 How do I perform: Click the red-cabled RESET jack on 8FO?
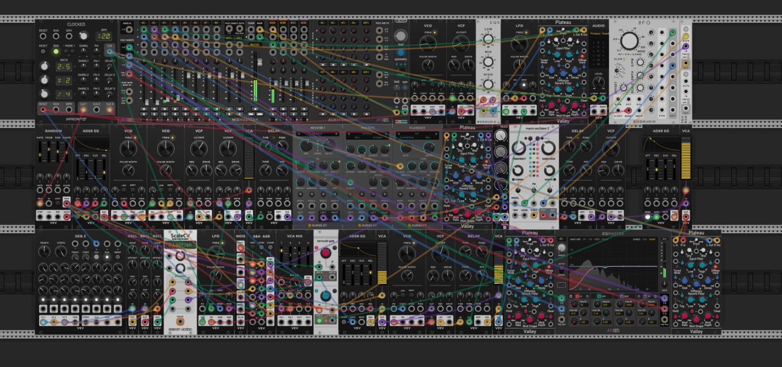pos(629,110)
